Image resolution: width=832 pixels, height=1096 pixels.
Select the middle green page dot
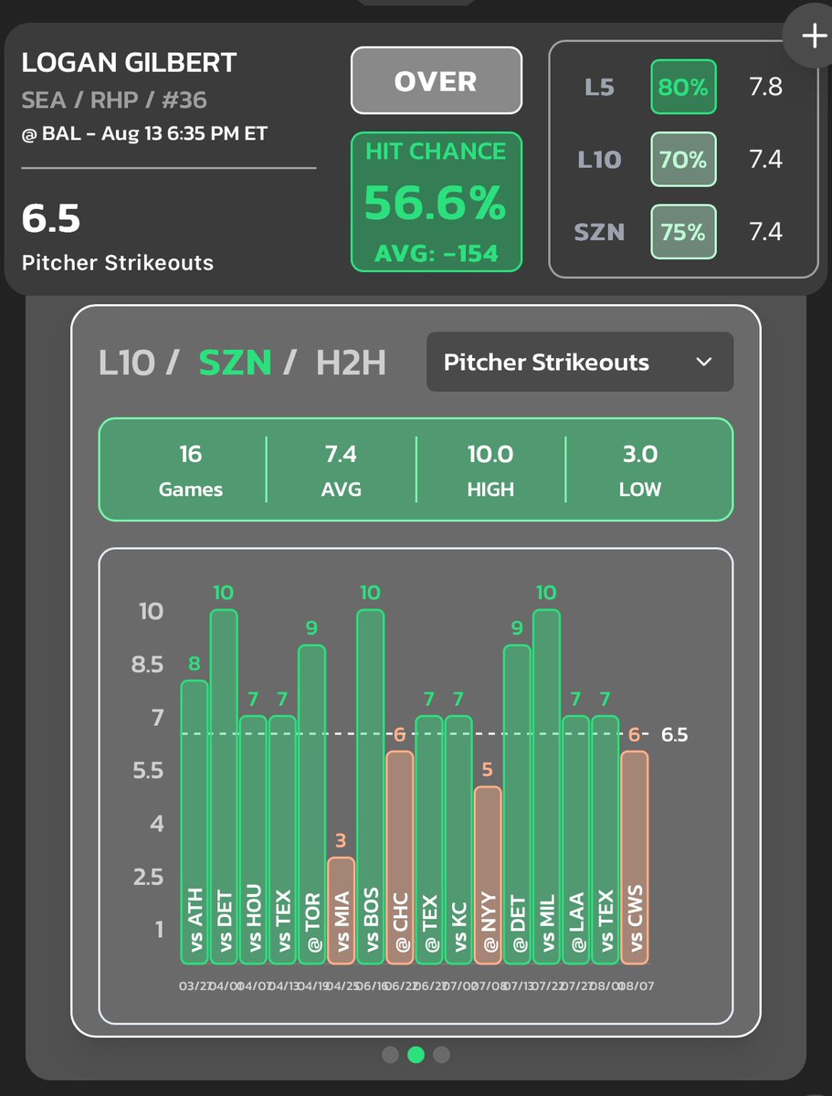416,1055
